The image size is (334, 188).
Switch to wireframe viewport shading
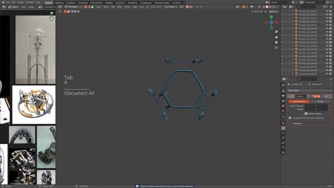click(264, 7)
